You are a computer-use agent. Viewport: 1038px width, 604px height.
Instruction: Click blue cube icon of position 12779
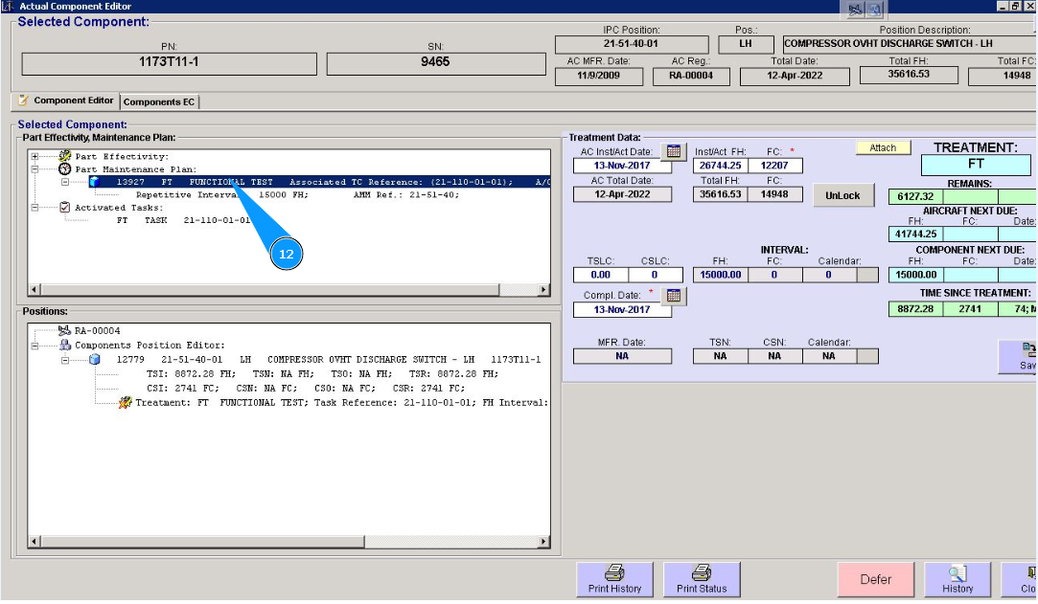click(x=94, y=360)
